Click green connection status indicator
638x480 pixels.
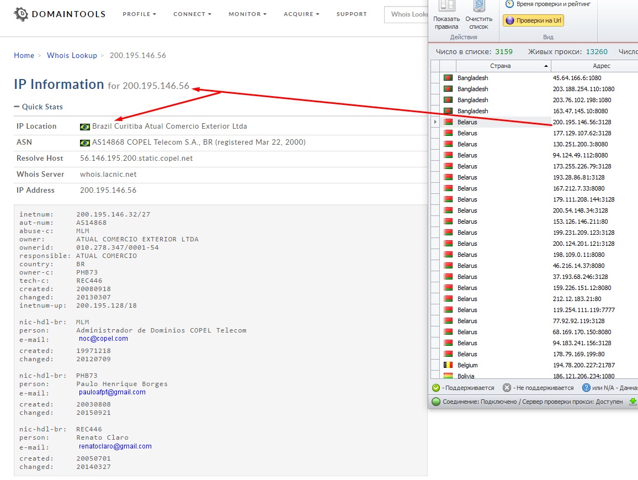click(436, 402)
